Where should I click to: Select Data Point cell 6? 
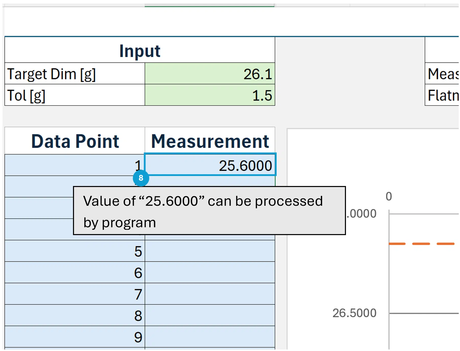[75, 273]
